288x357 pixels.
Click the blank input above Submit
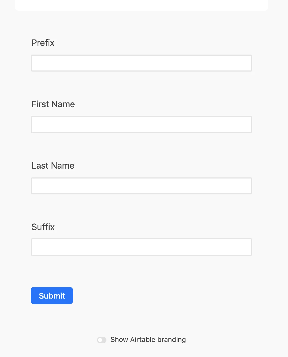(x=142, y=247)
